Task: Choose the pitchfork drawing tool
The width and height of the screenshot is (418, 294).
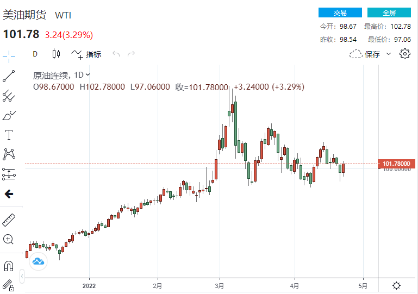Action: click(9, 96)
